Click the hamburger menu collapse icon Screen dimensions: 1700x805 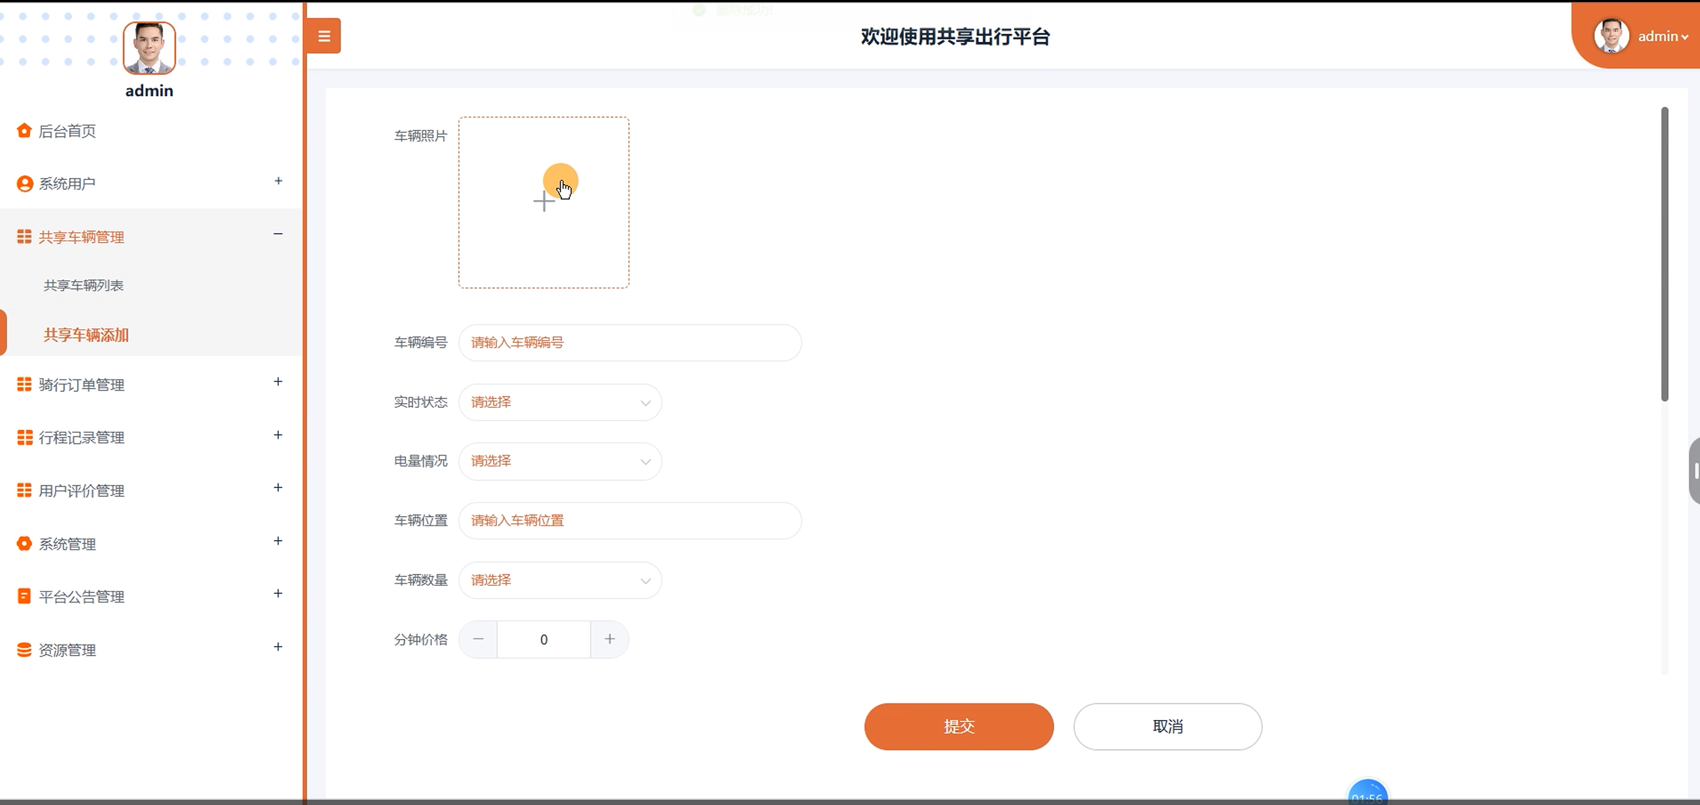[324, 36]
